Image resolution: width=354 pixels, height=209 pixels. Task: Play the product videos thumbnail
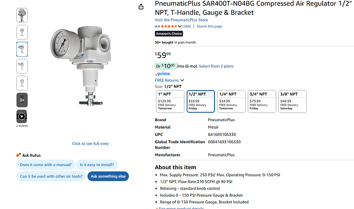[x=22, y=116]
